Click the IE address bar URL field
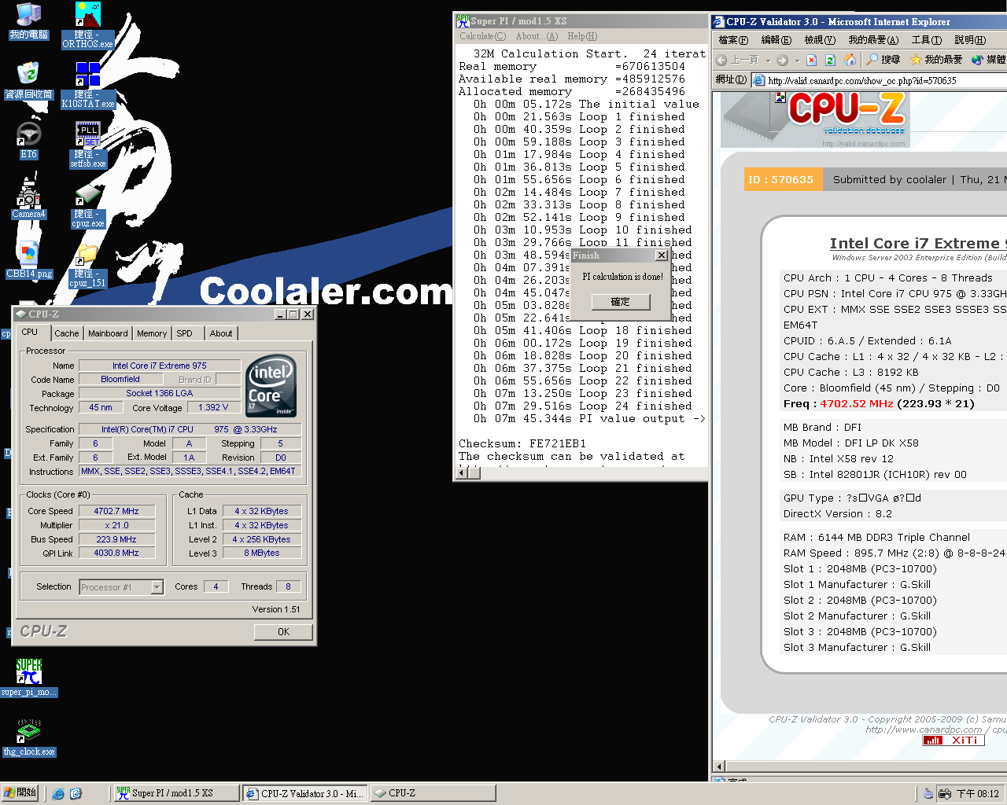 tap(880, 80)
